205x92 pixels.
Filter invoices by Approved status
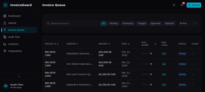pos(155,24)
